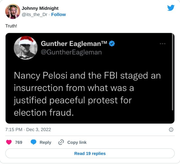Open the tweet info circle icon
Screen dimensions: 180x168
pyautogui.click(x=171, y=130)
